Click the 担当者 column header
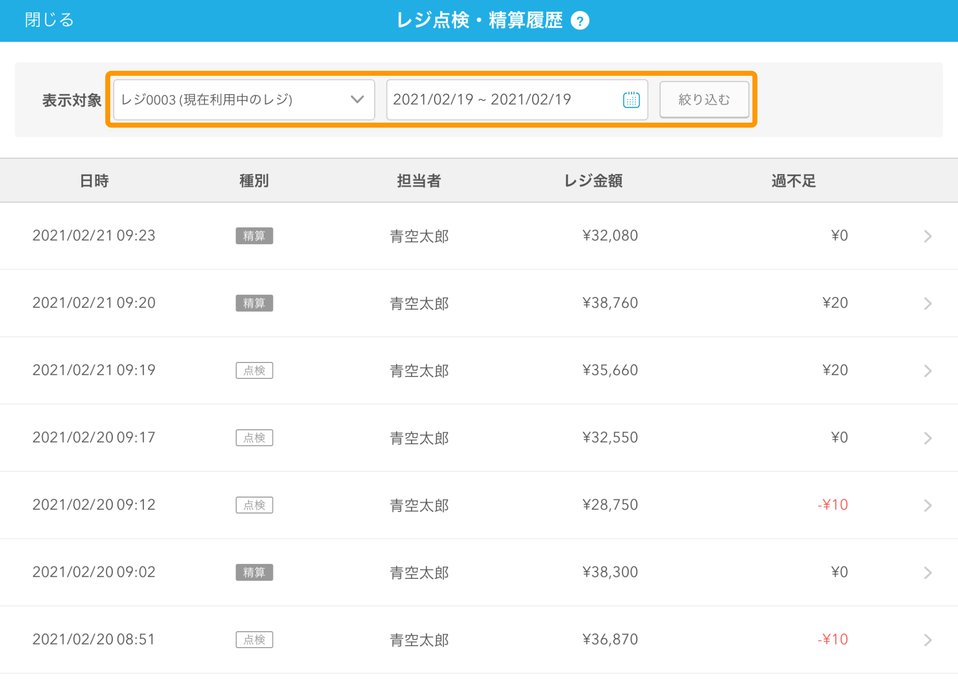Viewport: 958px width, 698px height. (419, 180)
